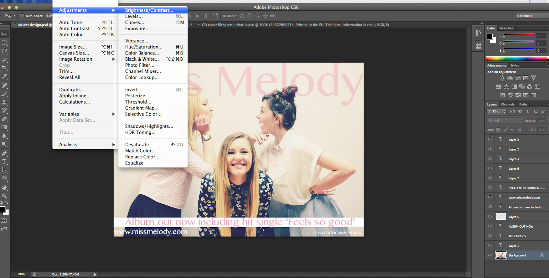
Task: Open the Kind filter dropdown
Action: click(x=497, y=111)
